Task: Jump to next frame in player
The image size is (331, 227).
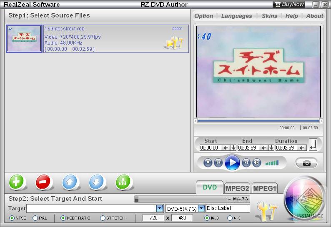Action: pyautogui.click(x=246, y=163)
